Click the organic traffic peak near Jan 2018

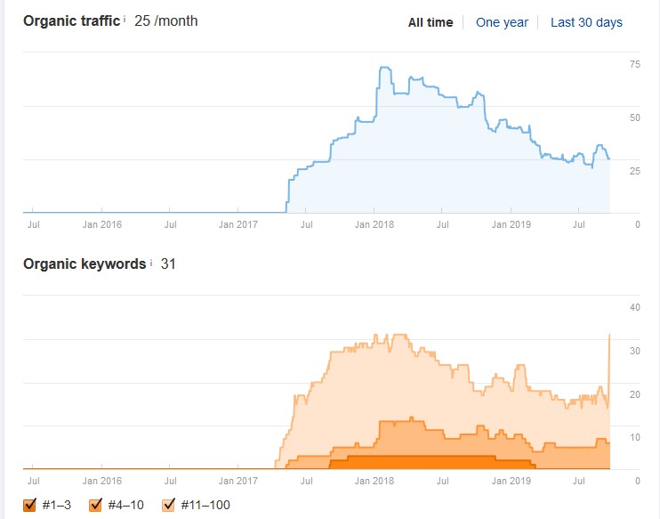[385, 68]
